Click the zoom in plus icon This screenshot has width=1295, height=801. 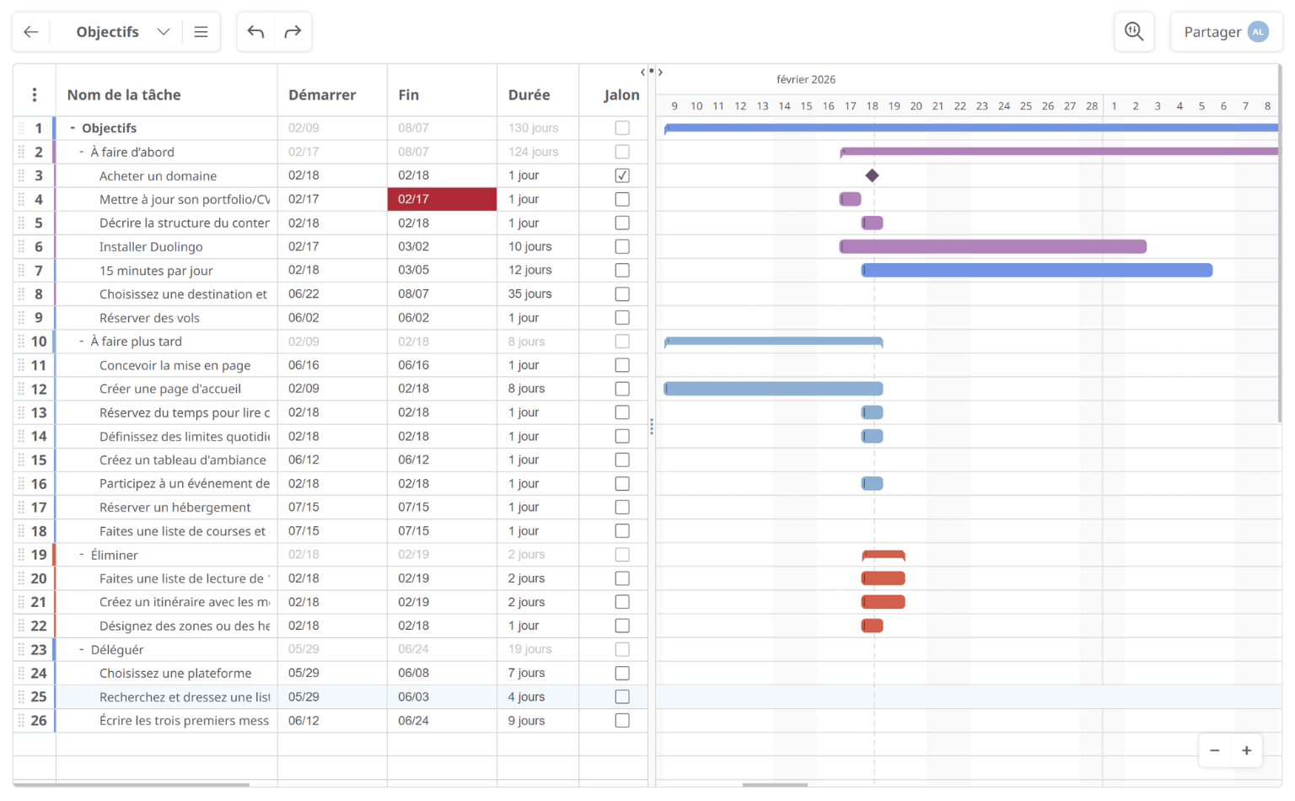click(x=1247, y=750)
